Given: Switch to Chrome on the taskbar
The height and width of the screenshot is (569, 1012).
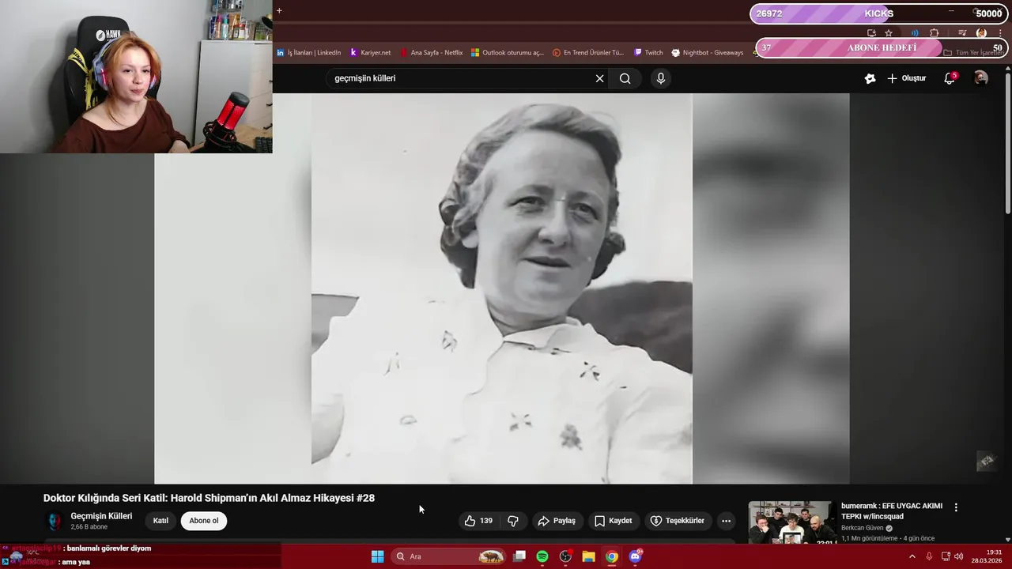Looking at the screenshot, I should (x=612, y=556).
